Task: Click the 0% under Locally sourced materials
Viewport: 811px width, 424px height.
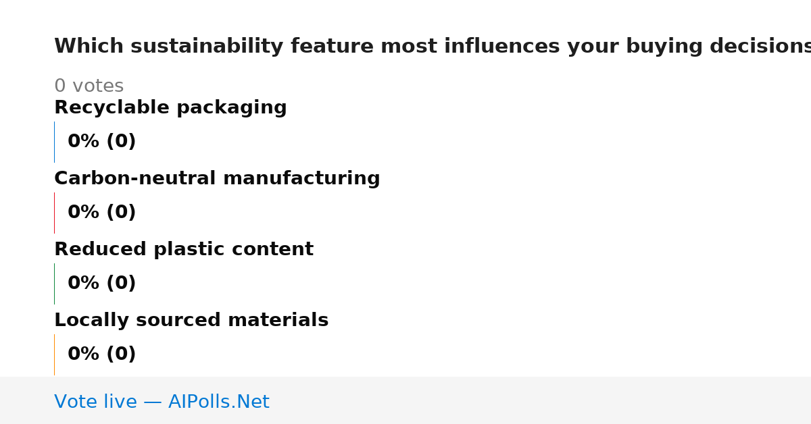Action: pyautogui.click(x=84, y=354)
